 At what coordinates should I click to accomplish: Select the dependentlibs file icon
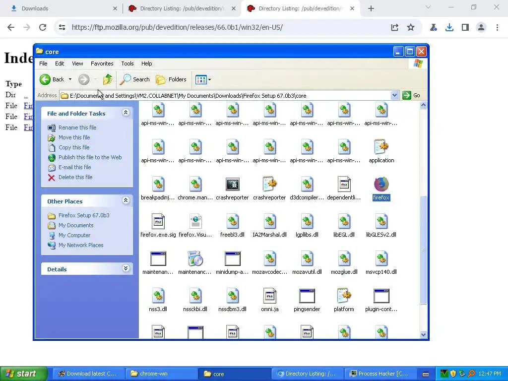344,185
